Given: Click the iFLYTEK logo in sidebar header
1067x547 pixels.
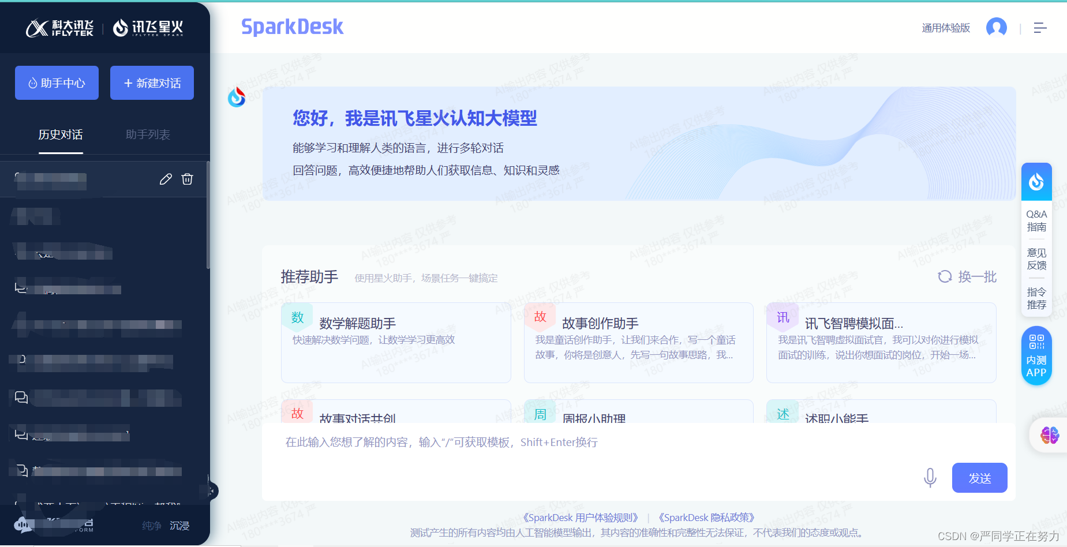Looking at the screenshot, I should (x=59, y=28).
